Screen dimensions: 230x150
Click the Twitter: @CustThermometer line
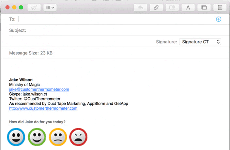coord(35,99)
